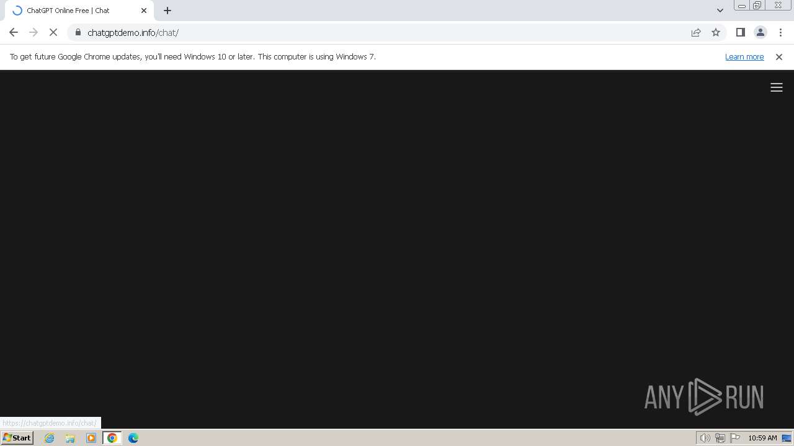Image resolution: width=794 pixels, height=446 pixels.
Task: Go forward to next page
Action: coord(33,32)
